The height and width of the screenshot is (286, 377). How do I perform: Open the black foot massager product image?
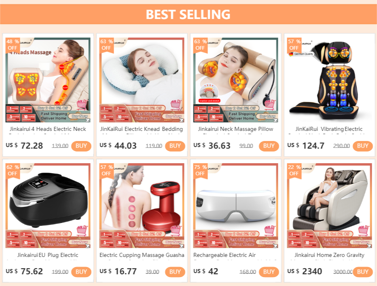48,206
